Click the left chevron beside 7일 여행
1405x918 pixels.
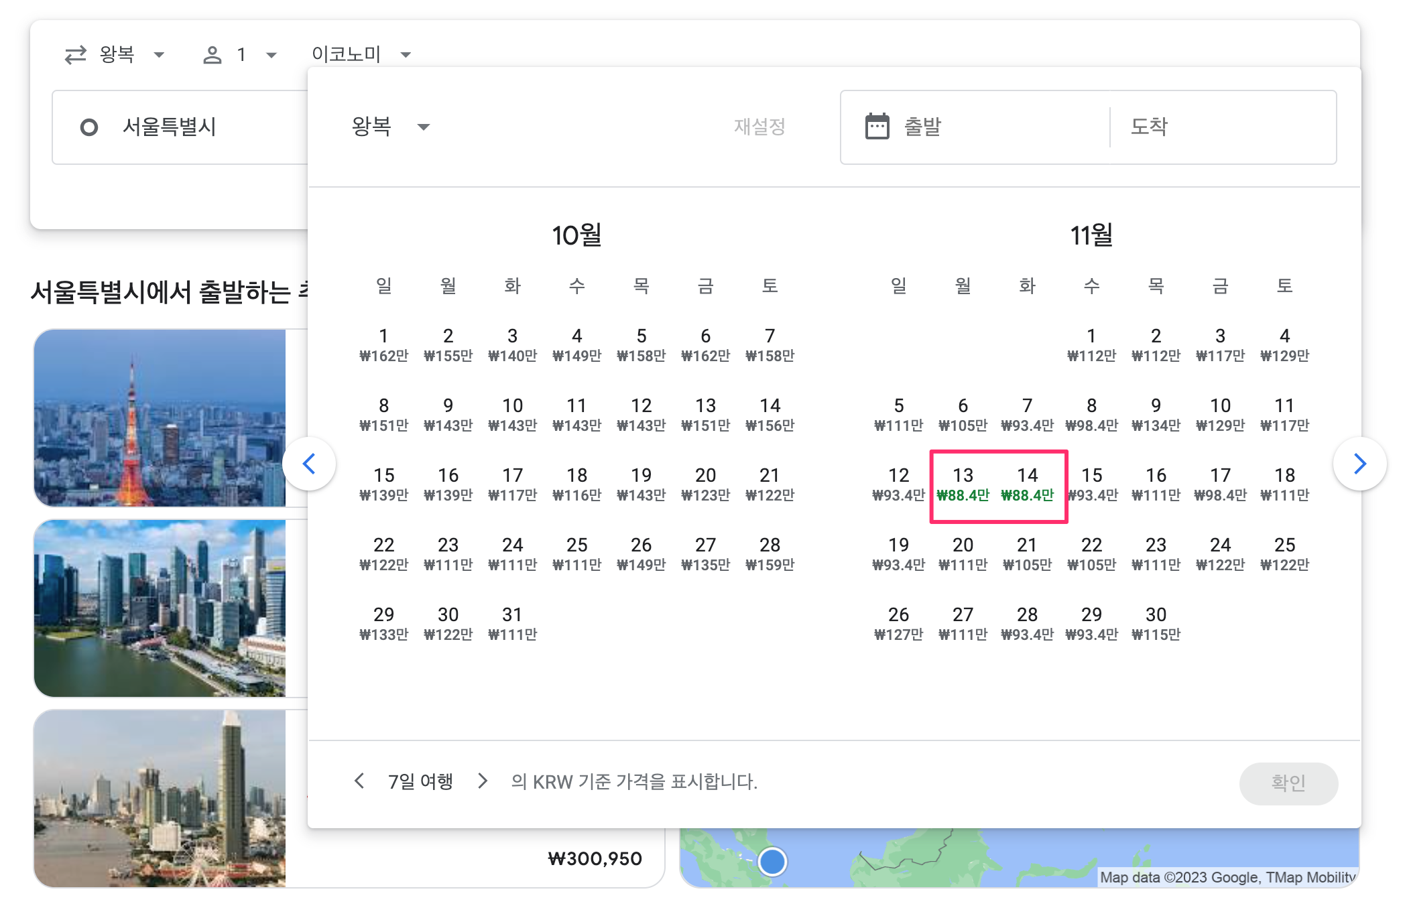(359, 781)
